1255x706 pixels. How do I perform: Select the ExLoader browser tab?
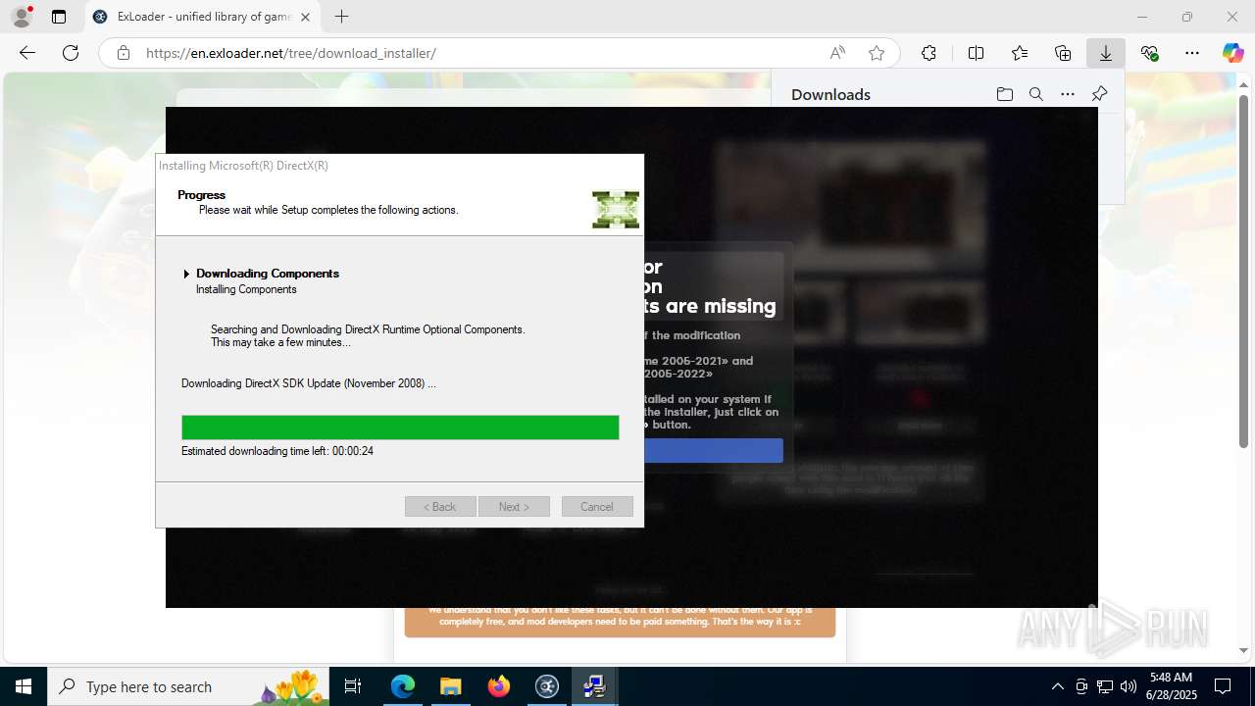coord(202,17)
